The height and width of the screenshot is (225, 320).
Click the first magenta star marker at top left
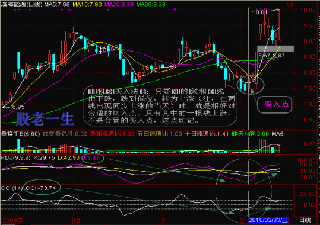point(14,9)
